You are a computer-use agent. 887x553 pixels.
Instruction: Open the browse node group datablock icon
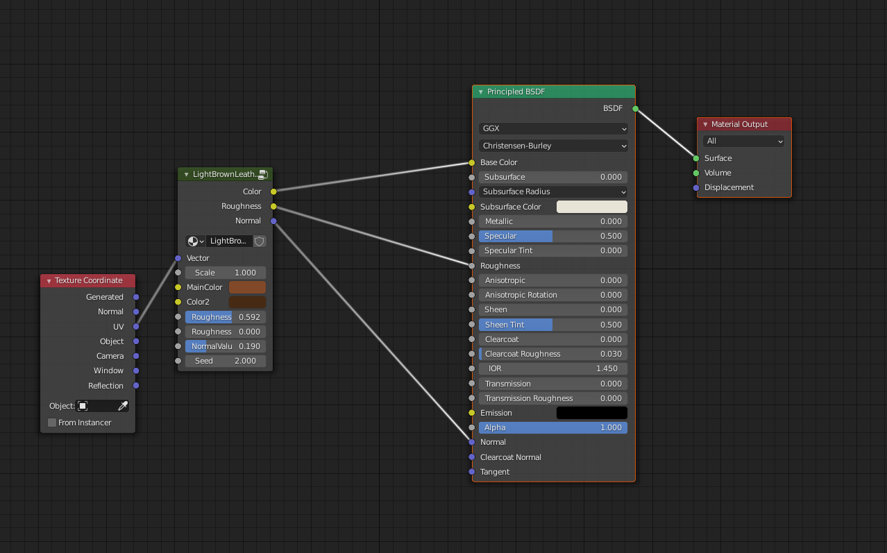pyautogui.click(x=195, y=241)
